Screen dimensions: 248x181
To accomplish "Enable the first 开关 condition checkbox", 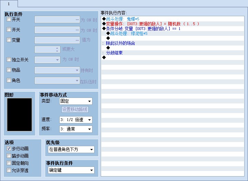I will (9, 19).
